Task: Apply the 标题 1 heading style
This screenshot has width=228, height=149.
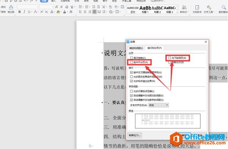Action: (145, 10)
